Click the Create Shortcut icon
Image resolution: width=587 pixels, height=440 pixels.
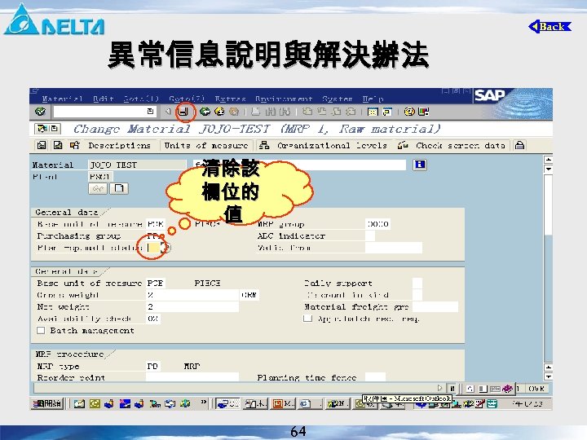(x=386, y=112)
